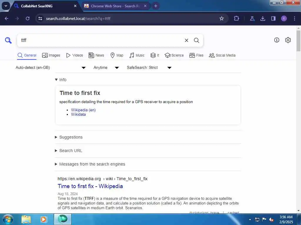
Task: Switch to Files category
Action: click(196, 55)
